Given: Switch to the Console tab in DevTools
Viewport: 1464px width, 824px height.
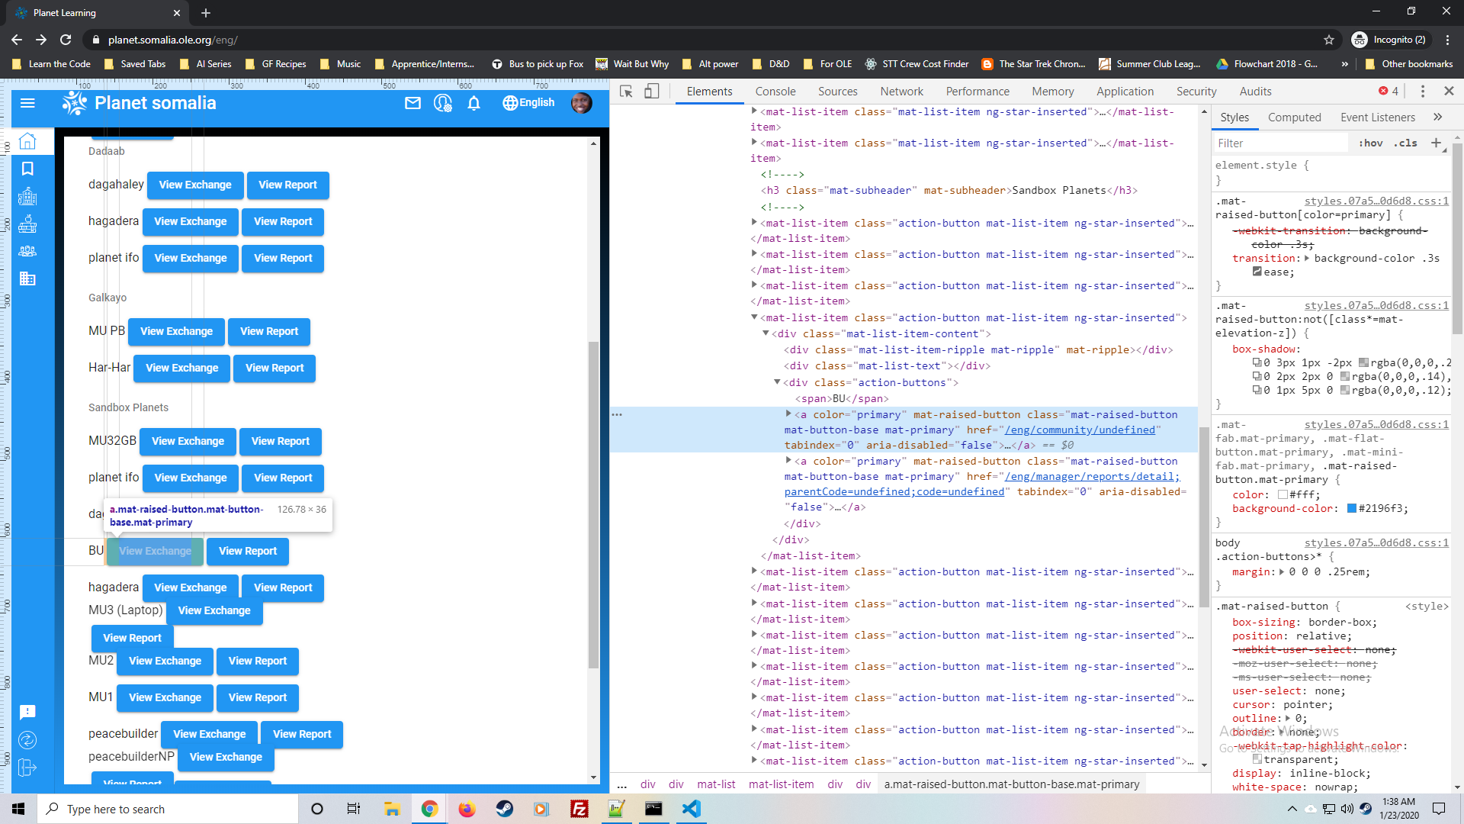Looking at the screenshot, I should pos(775,91).
